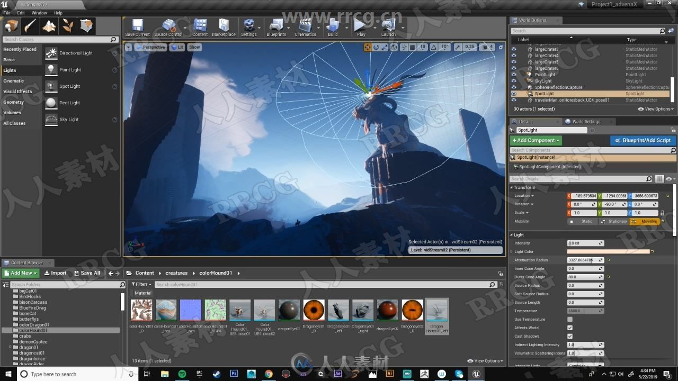Select the Paint mode brush icon

pyautogui.click(x=30, y=25)
